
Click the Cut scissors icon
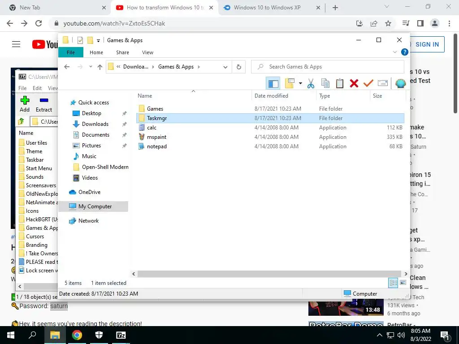click(311, 84)
